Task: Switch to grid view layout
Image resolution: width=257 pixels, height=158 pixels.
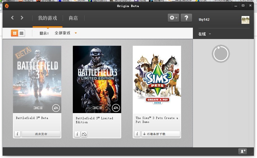Action: (15, 33)
